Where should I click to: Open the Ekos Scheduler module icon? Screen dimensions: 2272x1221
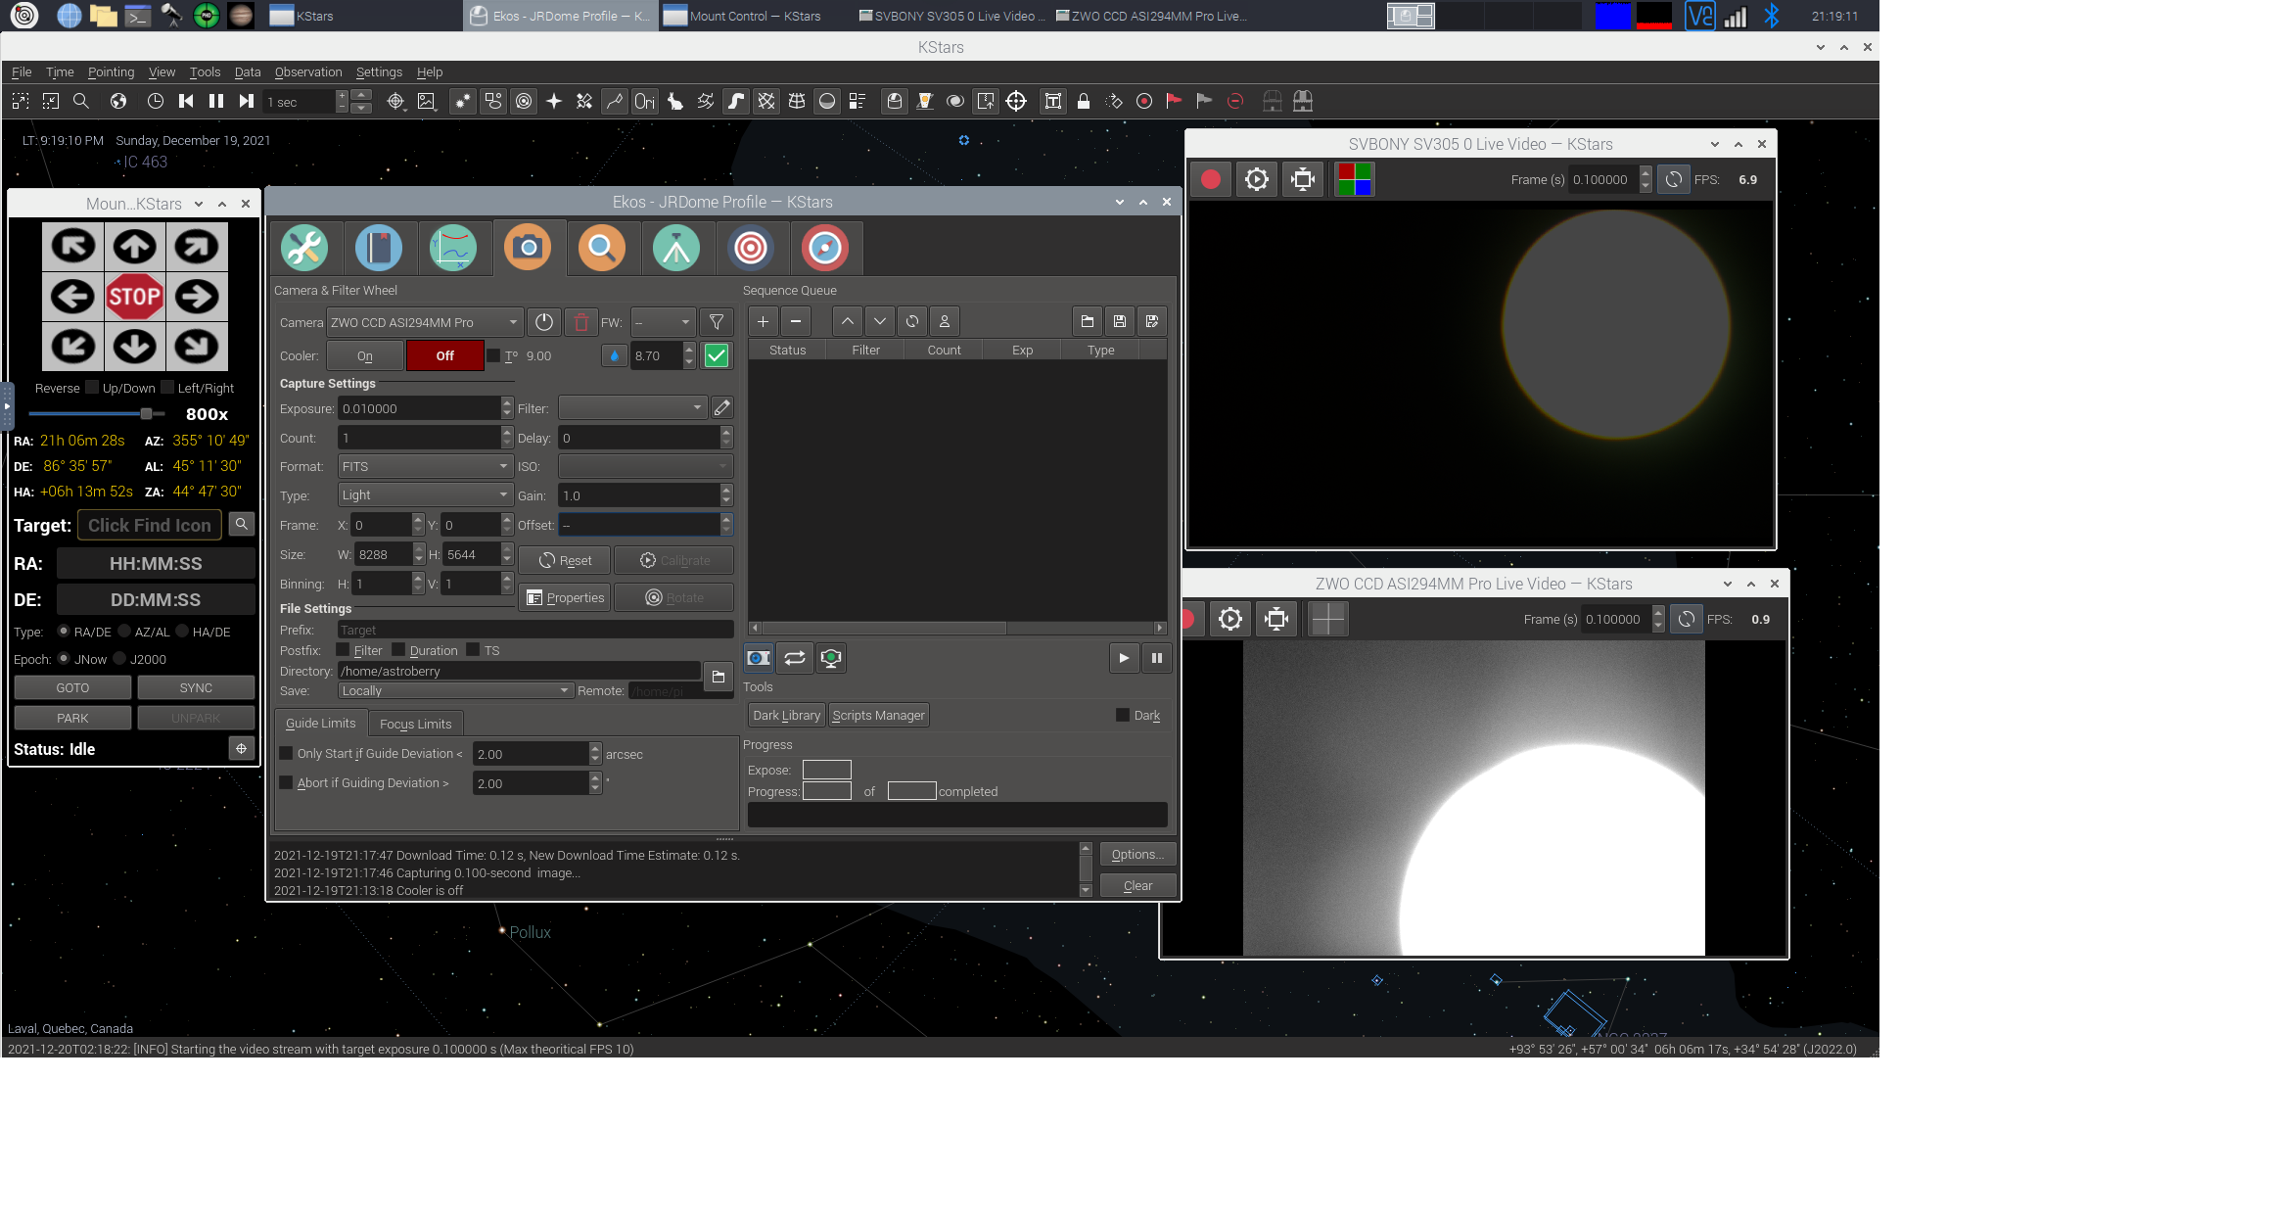click(x=379, y=248)
